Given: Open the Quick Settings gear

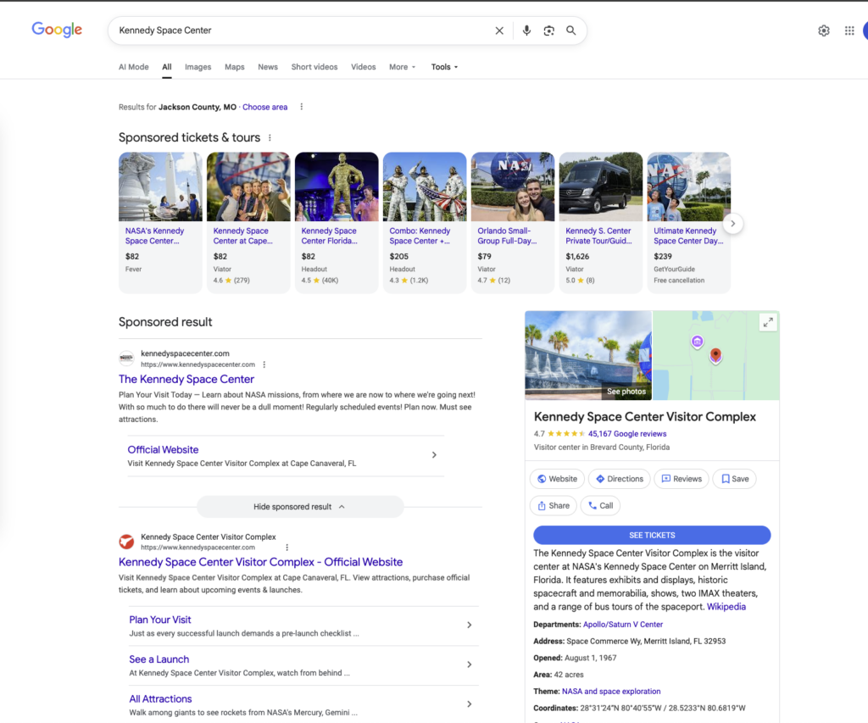Looking at the screenshot, I should tap(824, 31).
